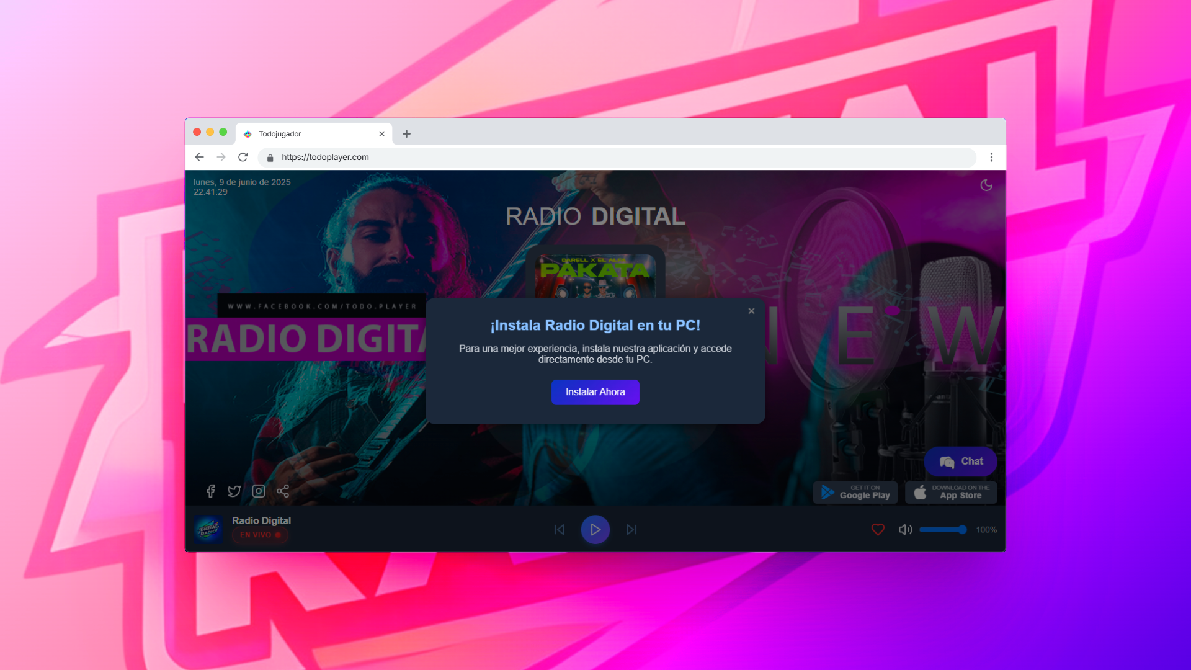Adjust the volume slider
Image resolution: width=1191 pixels, height=670 pixels.
coord(943,530)
